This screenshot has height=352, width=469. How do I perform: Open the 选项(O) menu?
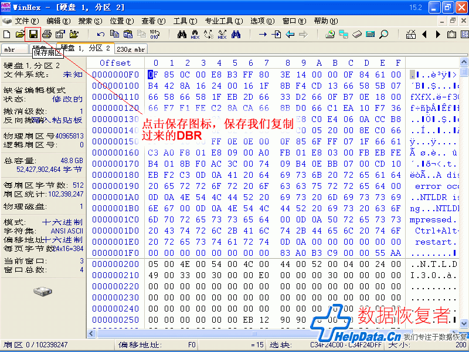tap(262, 21)
